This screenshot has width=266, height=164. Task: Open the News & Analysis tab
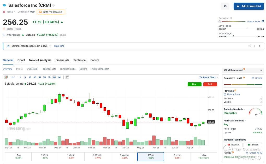(40, 60)
